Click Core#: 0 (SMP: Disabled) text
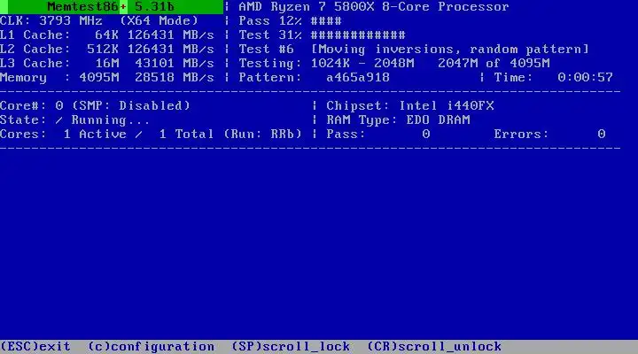638x354 pixels. pyautogui.click(x=95, y=105)
